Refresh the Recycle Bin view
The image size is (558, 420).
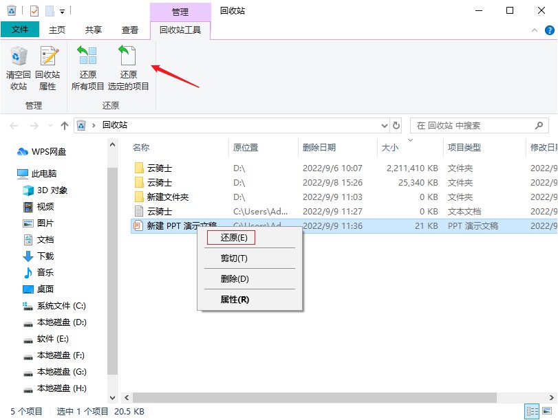click(x=396, y=126)
